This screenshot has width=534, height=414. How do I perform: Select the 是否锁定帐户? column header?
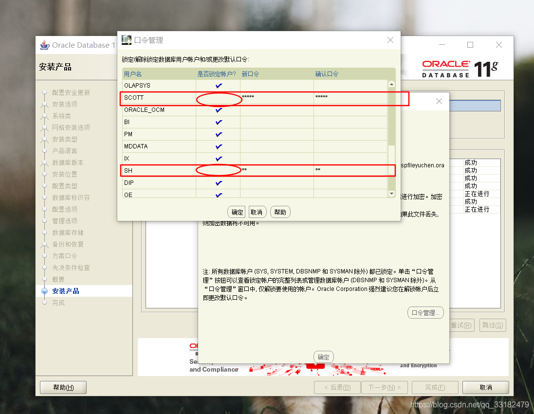[218, 74]
